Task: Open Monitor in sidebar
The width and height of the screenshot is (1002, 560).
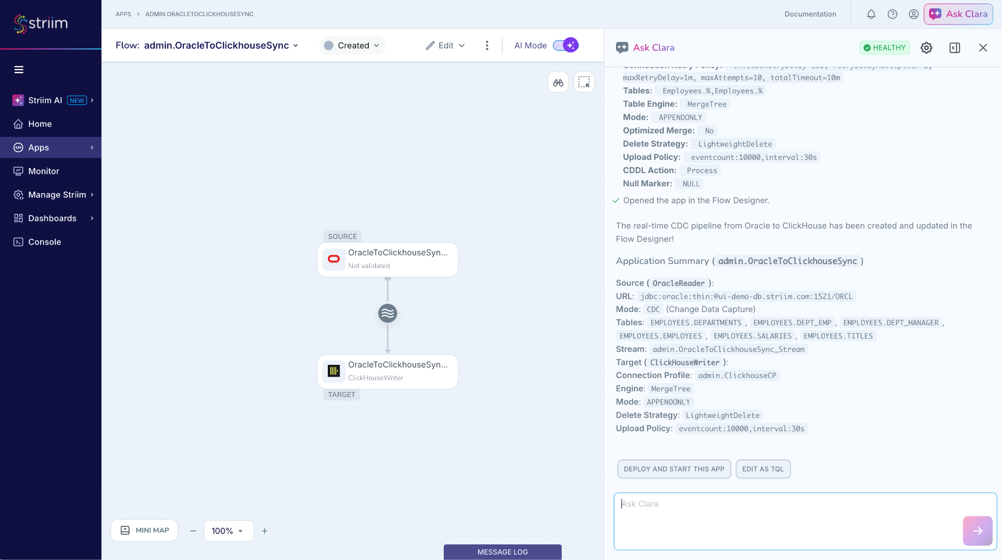Action: (x=51, y=171)
